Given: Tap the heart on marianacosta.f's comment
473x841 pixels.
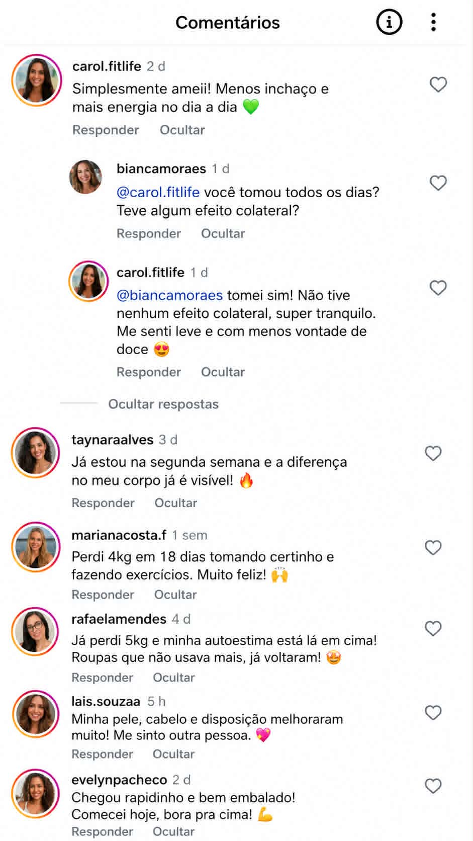Looking at the screenshot, I should tap(433, 547).
